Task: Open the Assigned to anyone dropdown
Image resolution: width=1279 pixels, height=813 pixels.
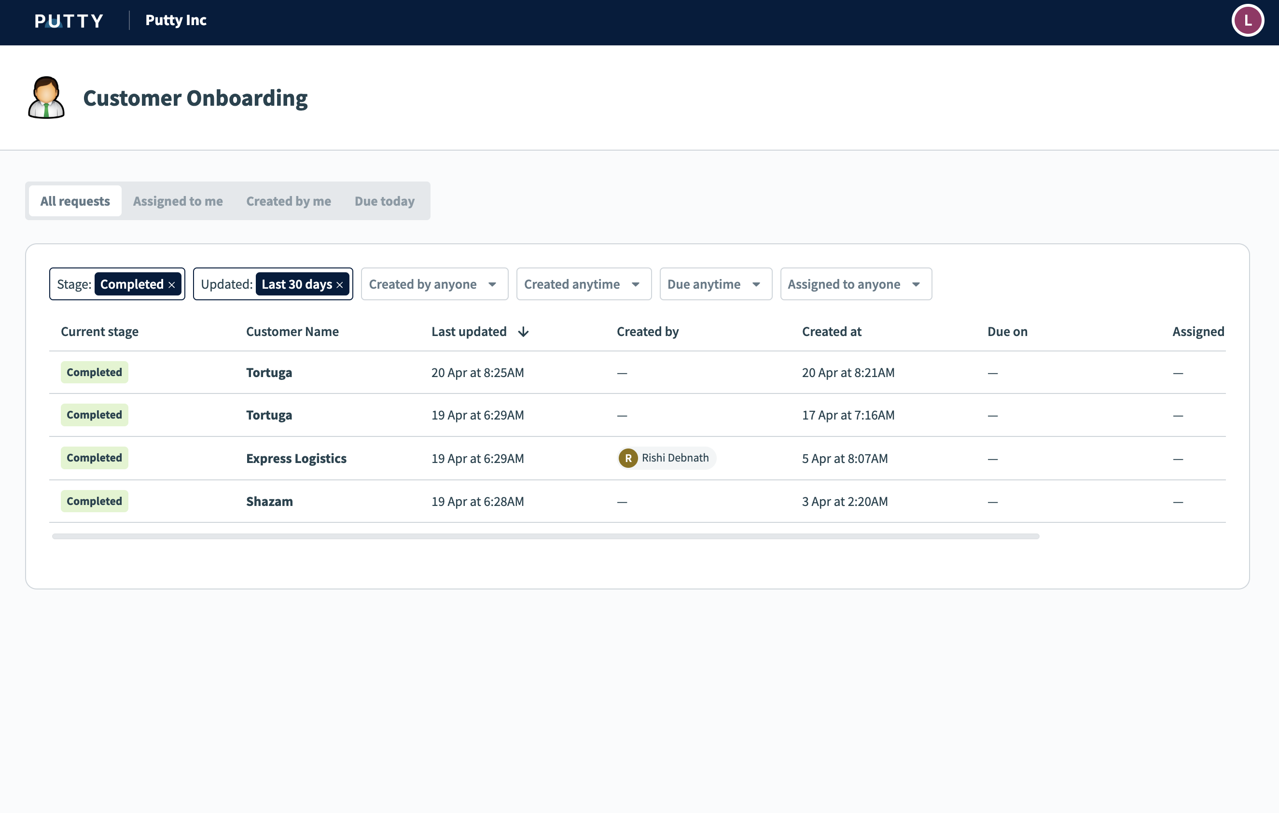Action: (855, 284)
